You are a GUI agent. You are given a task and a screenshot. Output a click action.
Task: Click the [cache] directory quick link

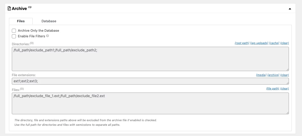tap(274, 43)
